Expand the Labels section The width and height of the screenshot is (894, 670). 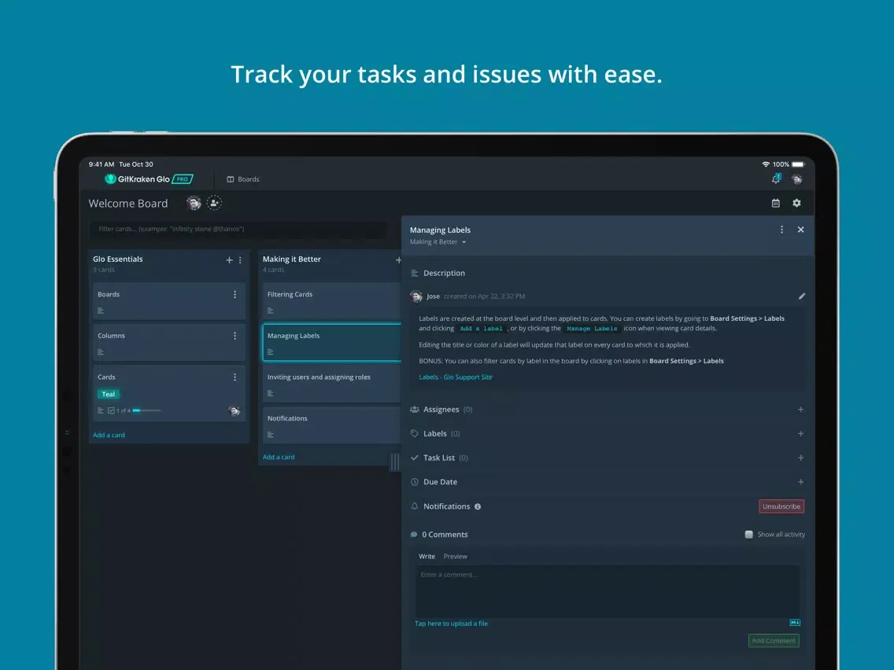coord(800,434)
